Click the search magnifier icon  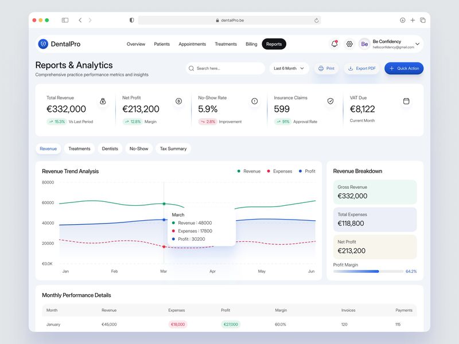click(193, 68)
